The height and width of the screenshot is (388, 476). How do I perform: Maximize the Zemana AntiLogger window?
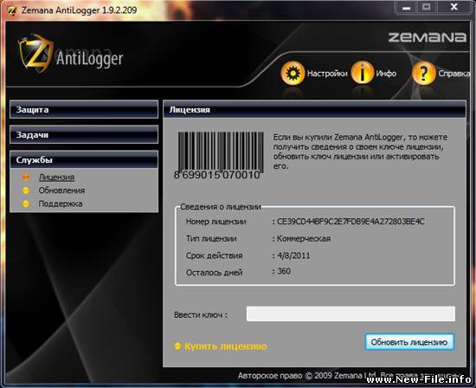(x=426, y=7)
